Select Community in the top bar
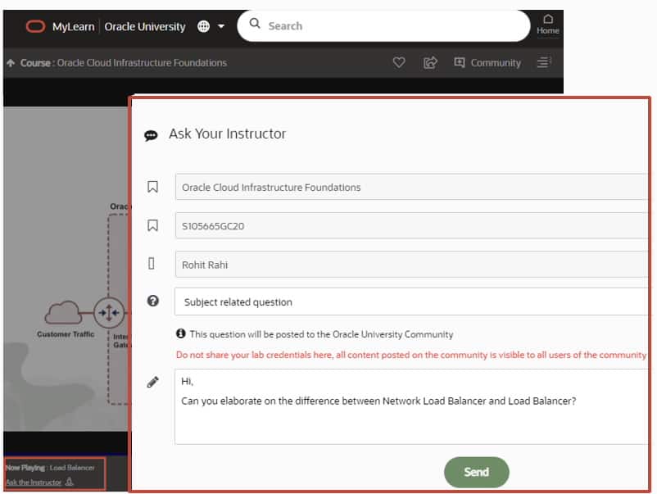The width and height of the screenshot is (657, 494). 496,62
